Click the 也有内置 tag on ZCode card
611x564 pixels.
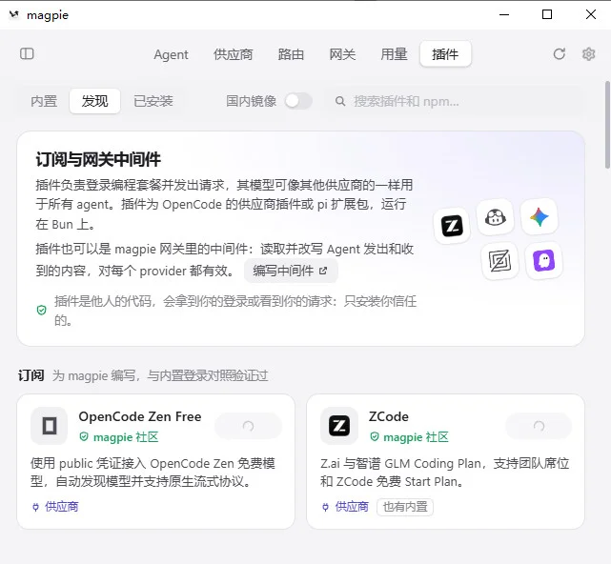pyautogui.click(x=405, y=507)
